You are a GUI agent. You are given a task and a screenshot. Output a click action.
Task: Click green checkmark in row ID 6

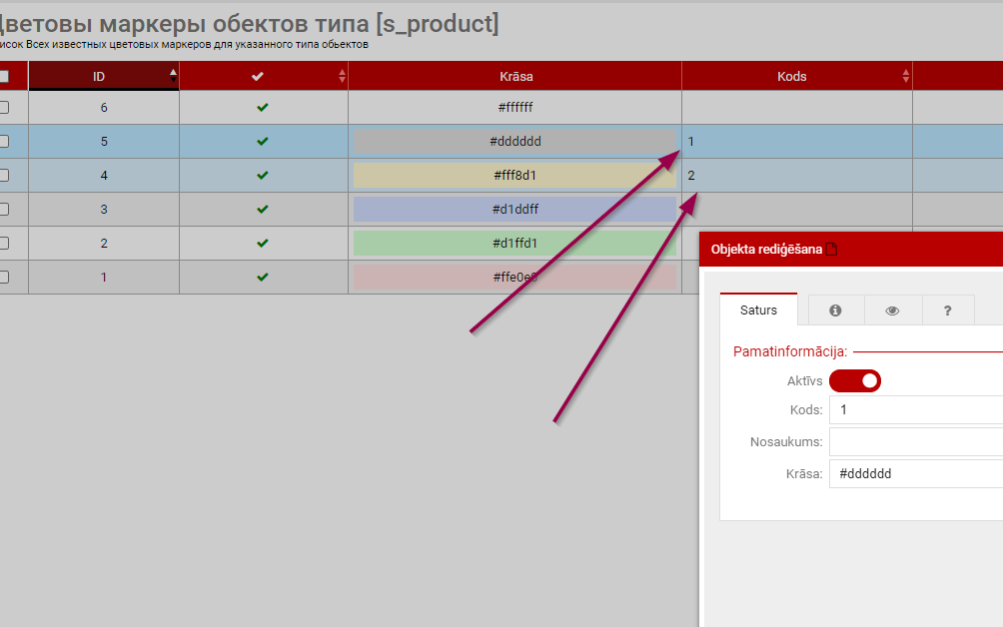(263, 108)
